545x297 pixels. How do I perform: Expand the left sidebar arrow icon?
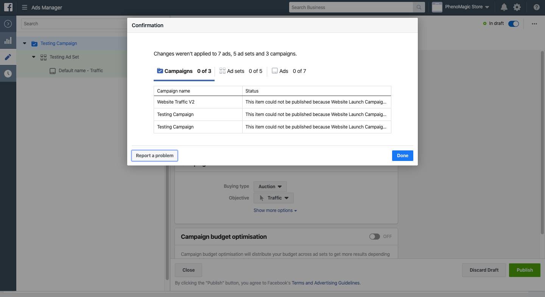pyautogui.click(x=8, y=24)
